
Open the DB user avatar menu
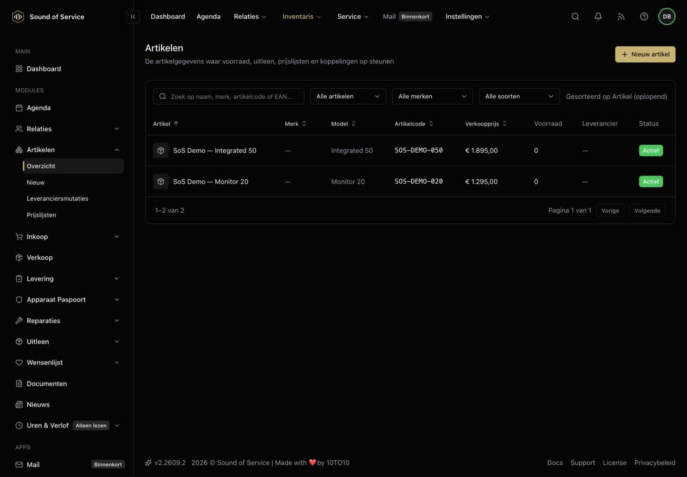click(x=667, y=17)
